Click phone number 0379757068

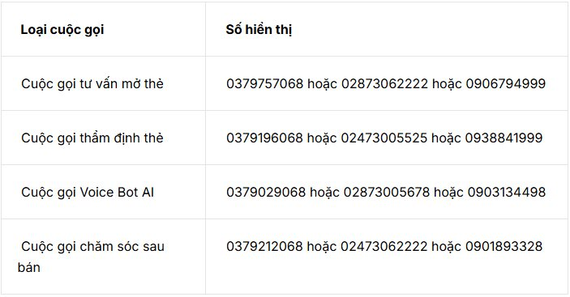point(264,84)
